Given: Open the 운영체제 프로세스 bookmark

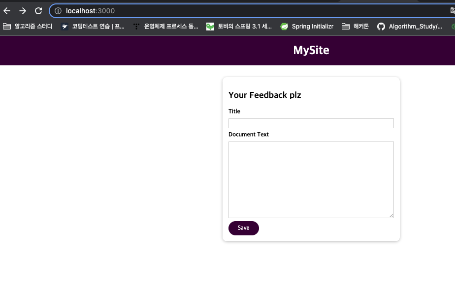Looking at the screenshot, I should (x=165, y=27).
